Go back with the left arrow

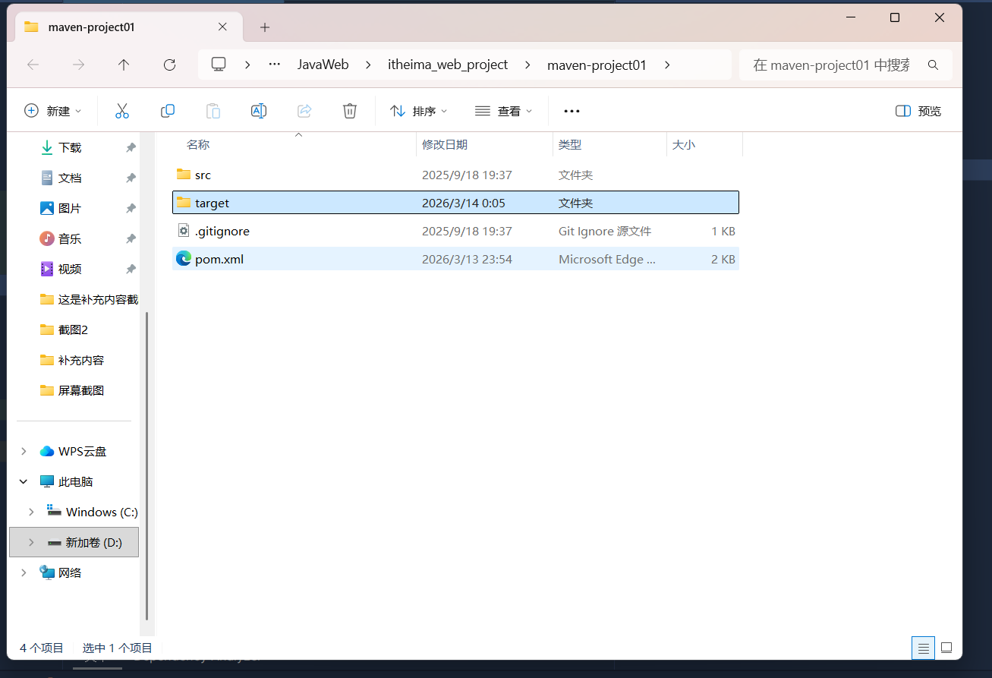pyautogui.click(x=33, y=65)
